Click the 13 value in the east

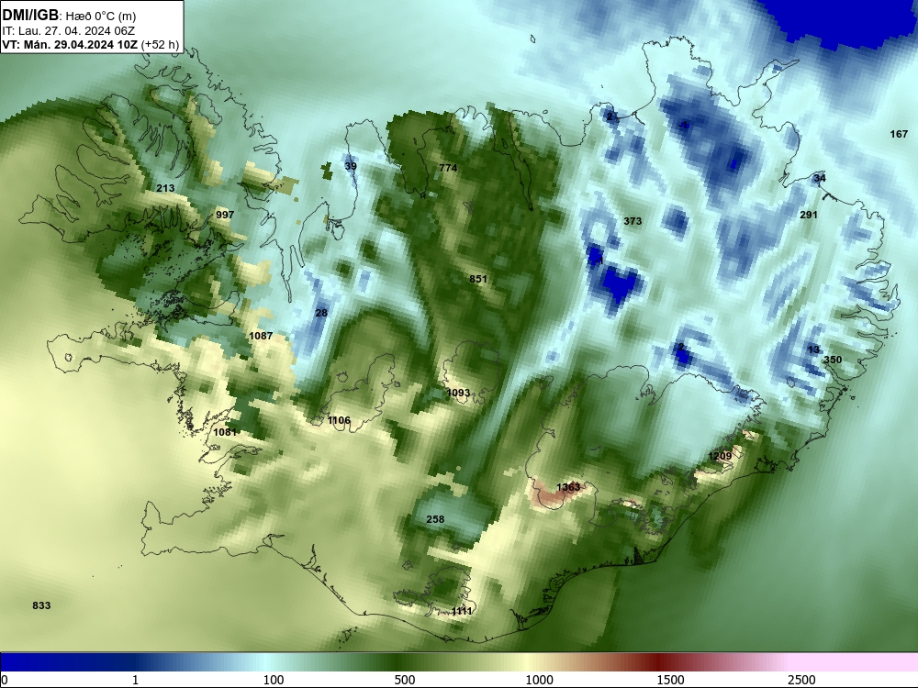click(x=813, y=350)
